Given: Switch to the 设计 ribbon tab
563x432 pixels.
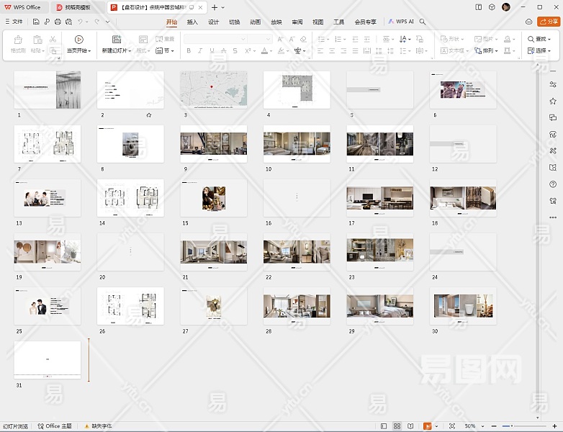Looking at the screenshot, I should [213, 22].
